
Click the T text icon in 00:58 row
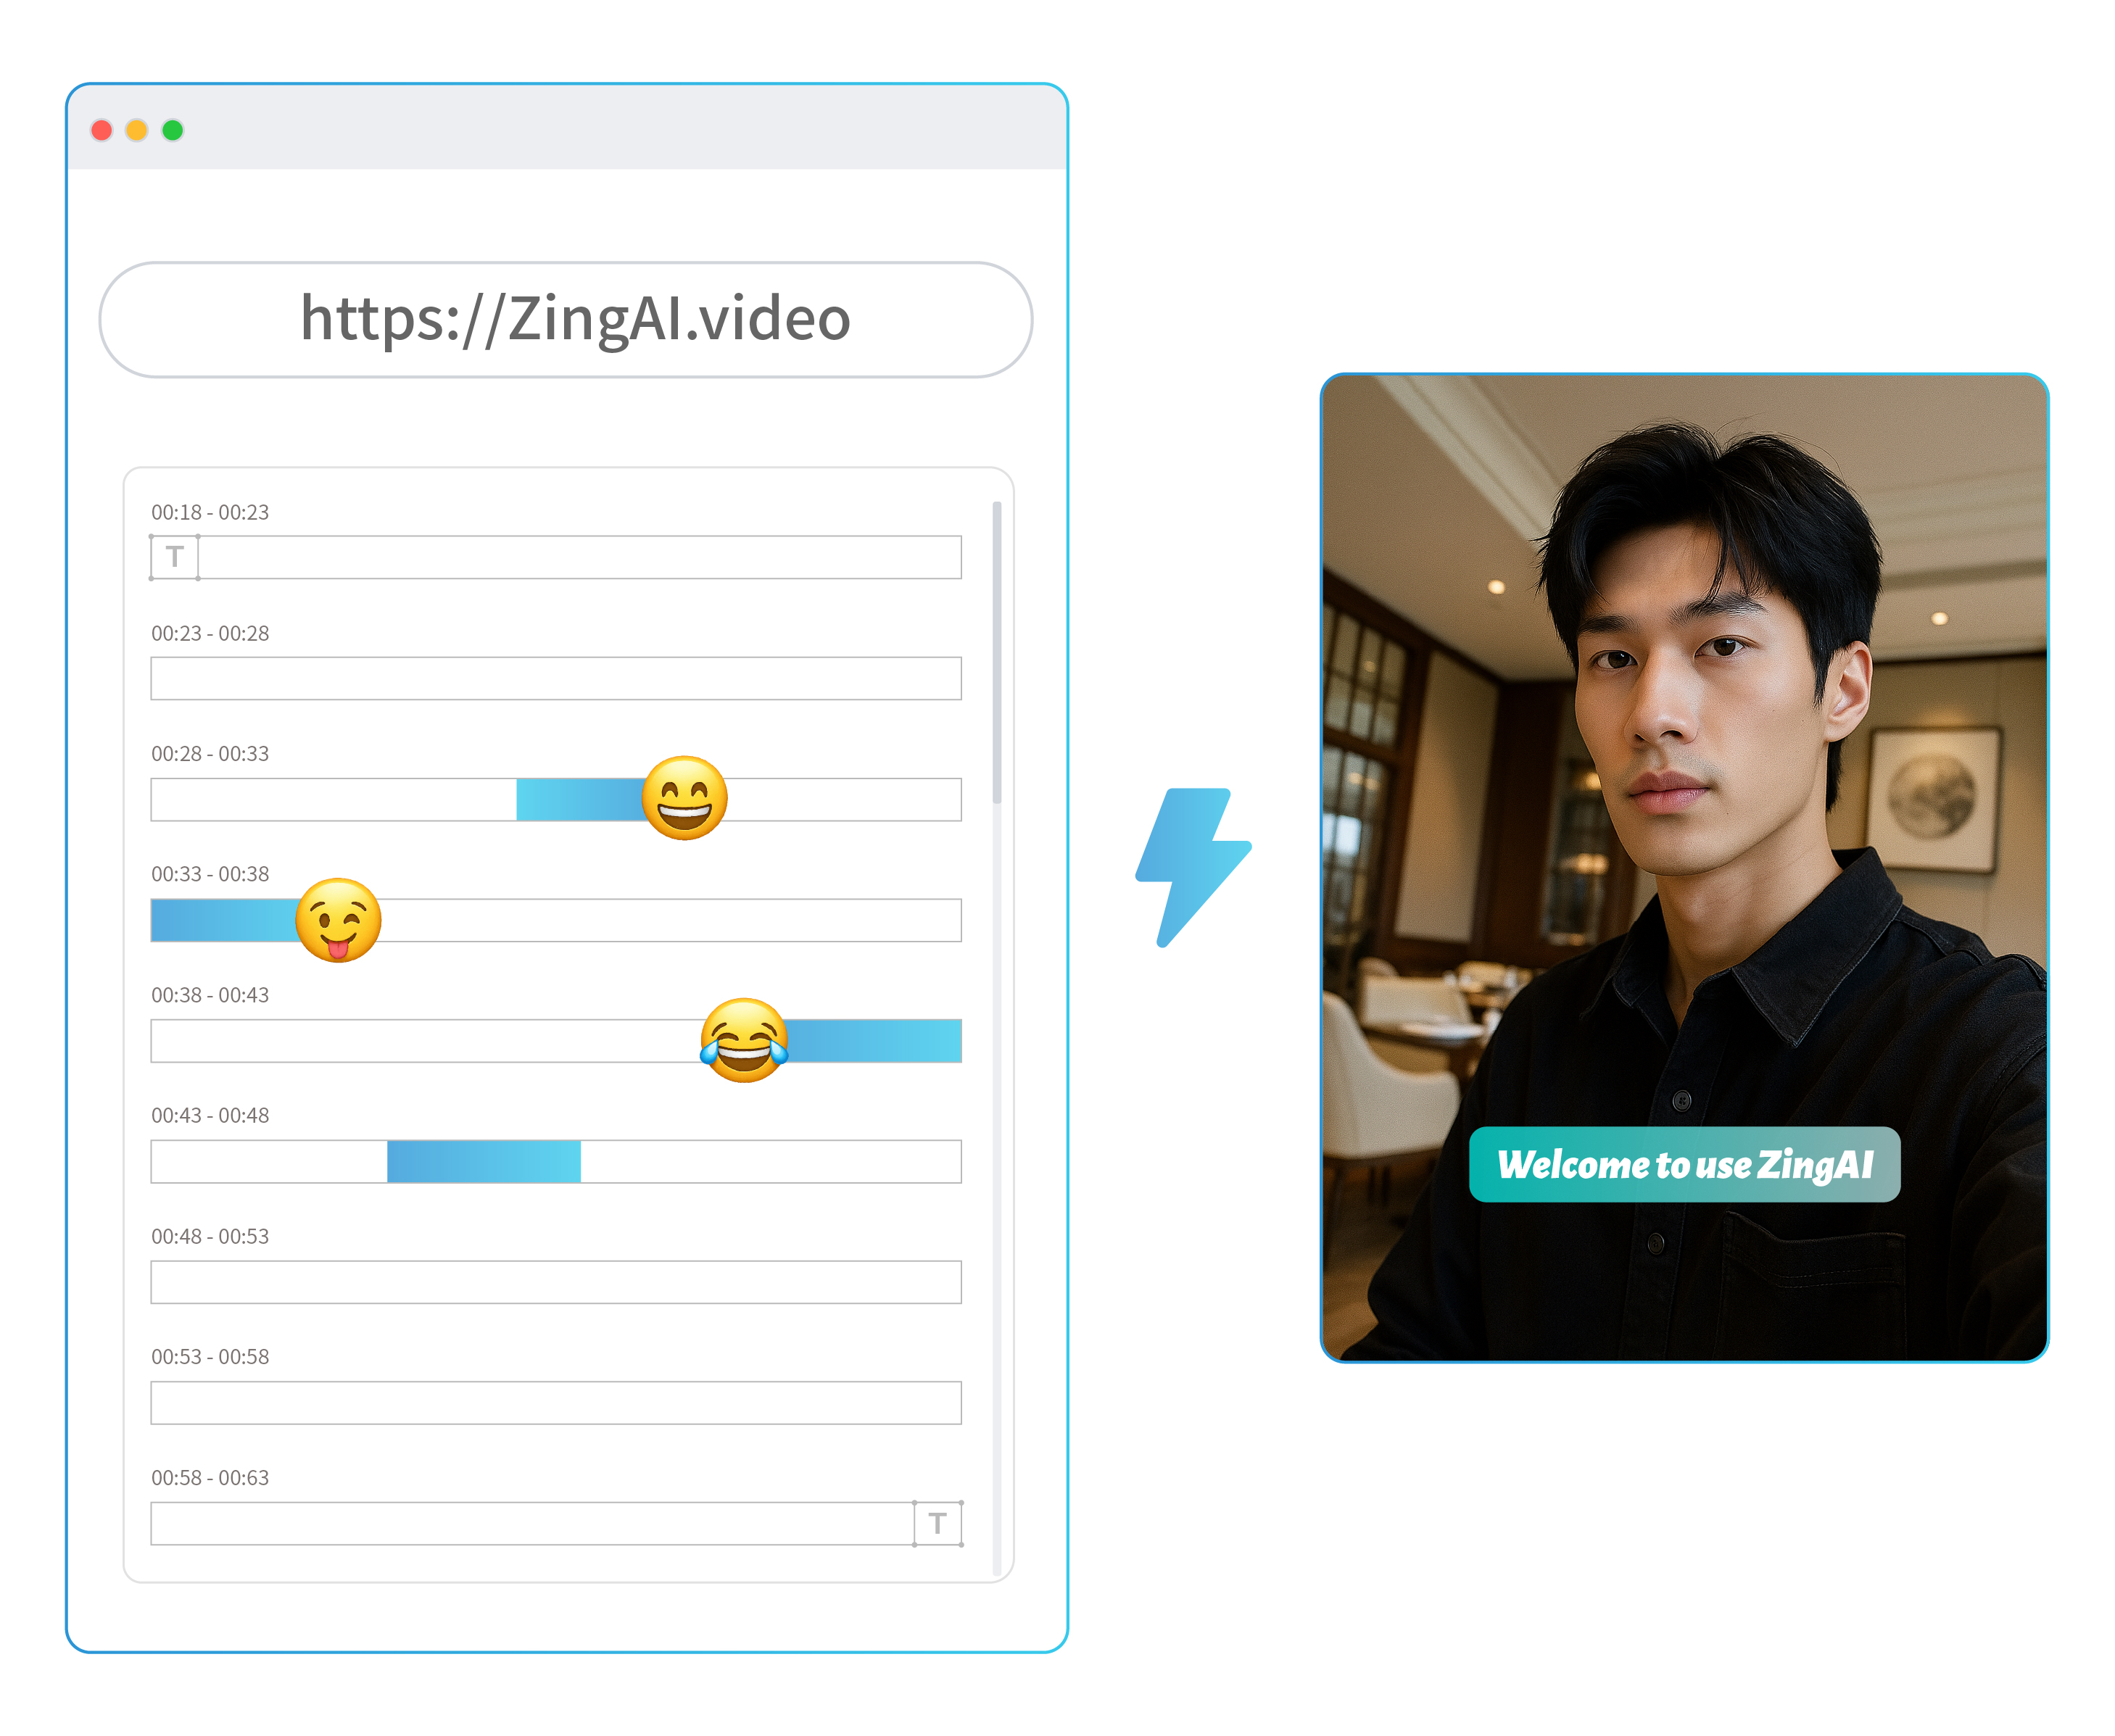[x=937, y=1523]
